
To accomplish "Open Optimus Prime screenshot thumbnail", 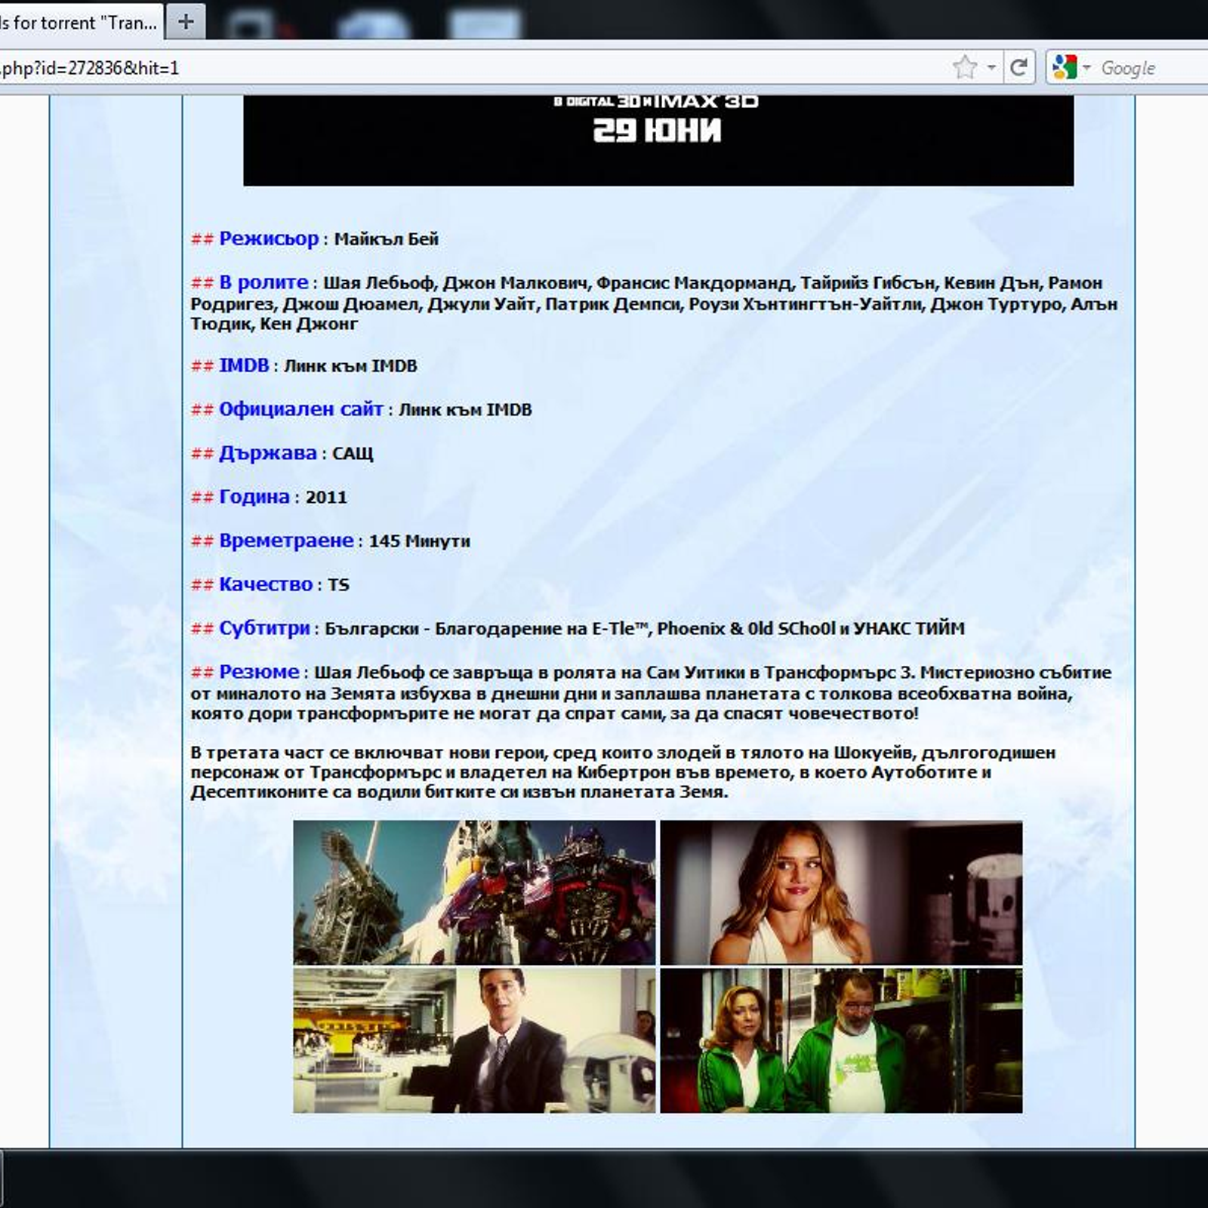I will 474,892.
